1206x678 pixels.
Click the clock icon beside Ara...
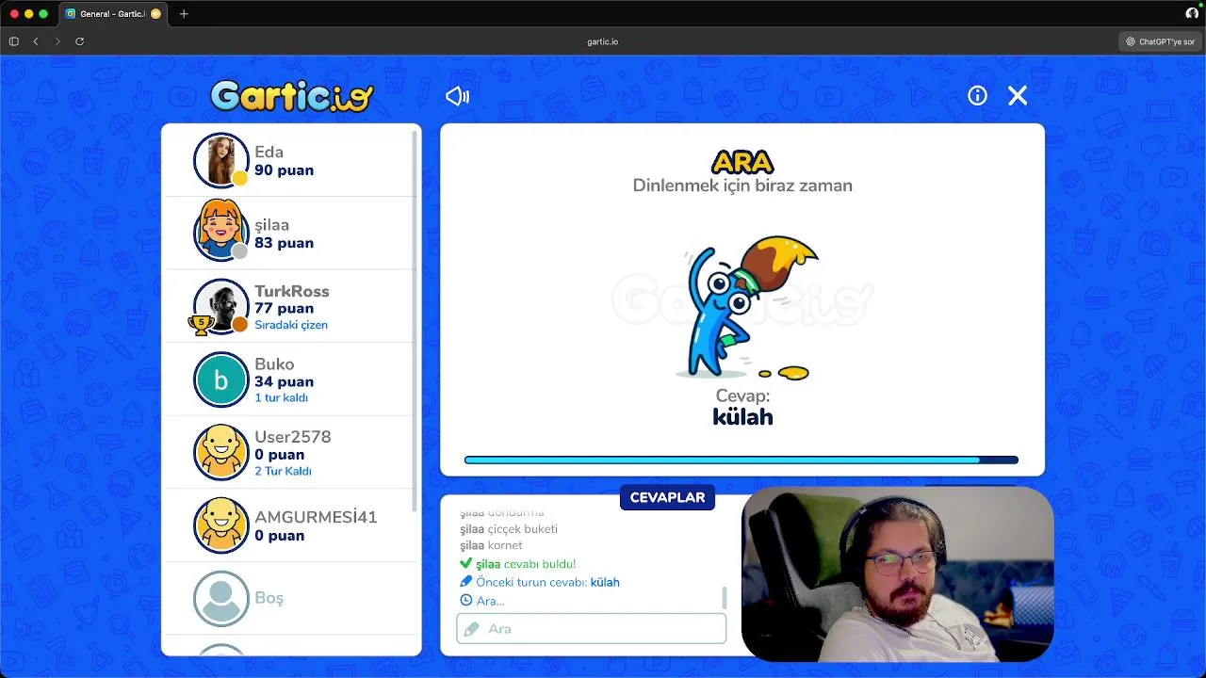465,600
